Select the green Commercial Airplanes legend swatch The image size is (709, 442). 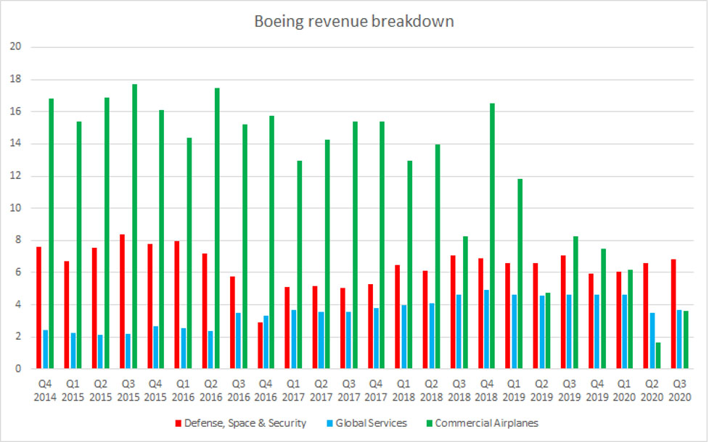(429, 423)
